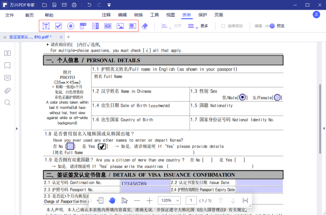The width and height of the screenshot is (326, 215).
Task: Select the signature field form tool
Action: [132, 26]
